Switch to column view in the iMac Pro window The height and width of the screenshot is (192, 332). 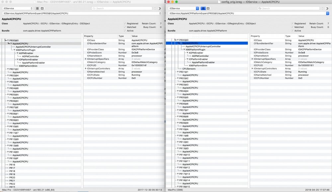point(42,9)
